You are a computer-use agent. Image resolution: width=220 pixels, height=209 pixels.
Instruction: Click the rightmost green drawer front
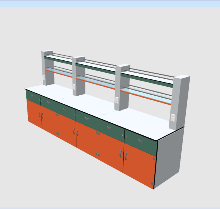pyautogui.click(x=141, y=143)
